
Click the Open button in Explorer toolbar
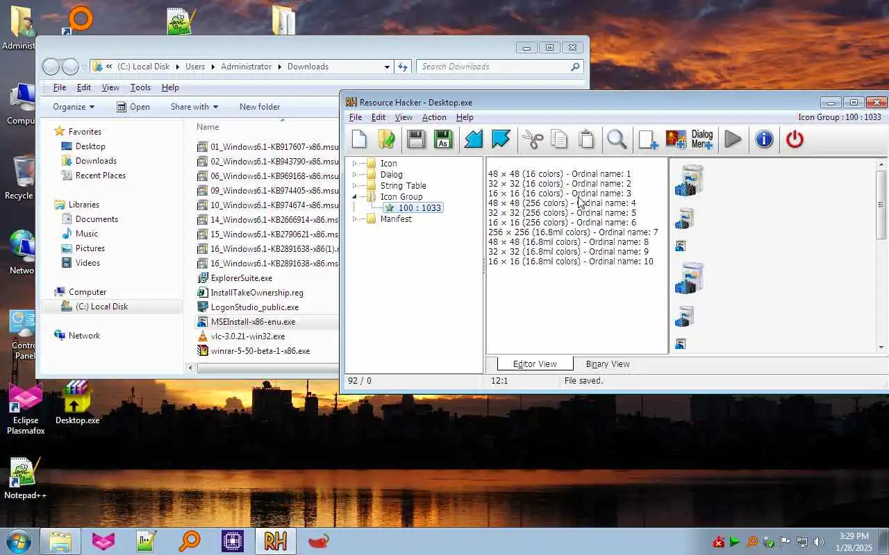(133, 107)
